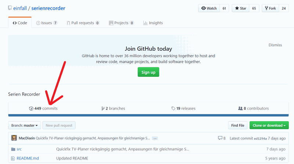Viewport: 294px width, 164px height.
Task: Open the Pull requests tab
Action: point(83,23)
